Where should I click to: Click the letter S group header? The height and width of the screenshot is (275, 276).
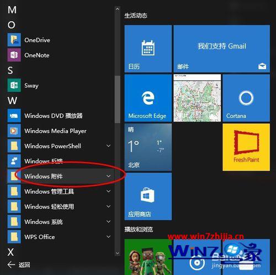tap(10, 70)
